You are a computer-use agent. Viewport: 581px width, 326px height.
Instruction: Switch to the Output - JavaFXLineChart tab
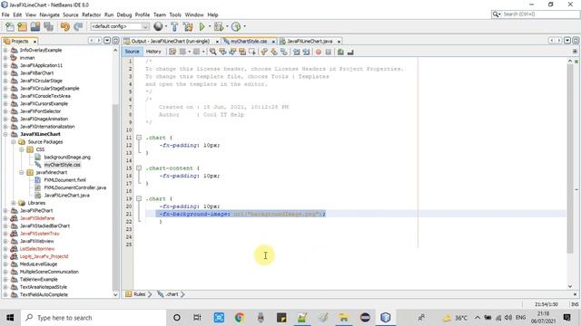170,41
